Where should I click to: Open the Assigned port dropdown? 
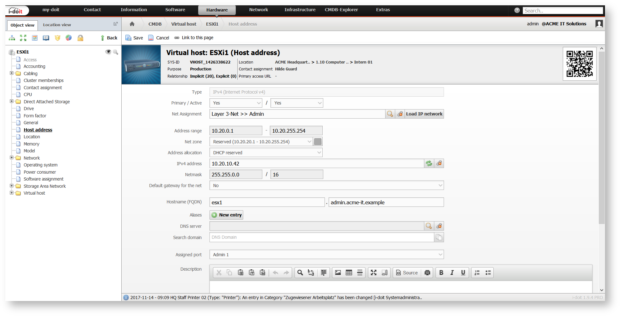(326, 255)
